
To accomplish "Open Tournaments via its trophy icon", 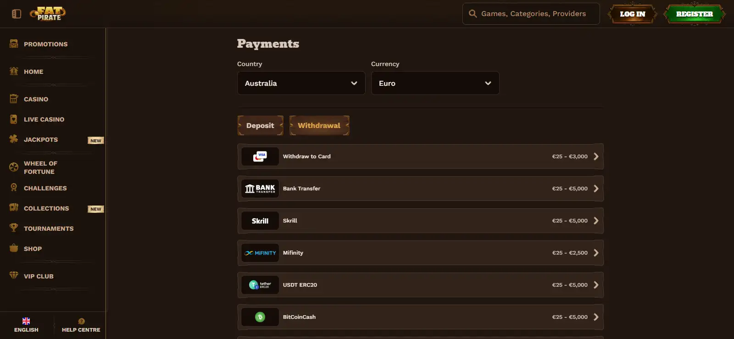I will click(x=14, y=228).
